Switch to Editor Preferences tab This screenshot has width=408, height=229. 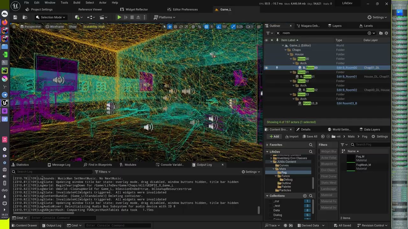[183, 9]
